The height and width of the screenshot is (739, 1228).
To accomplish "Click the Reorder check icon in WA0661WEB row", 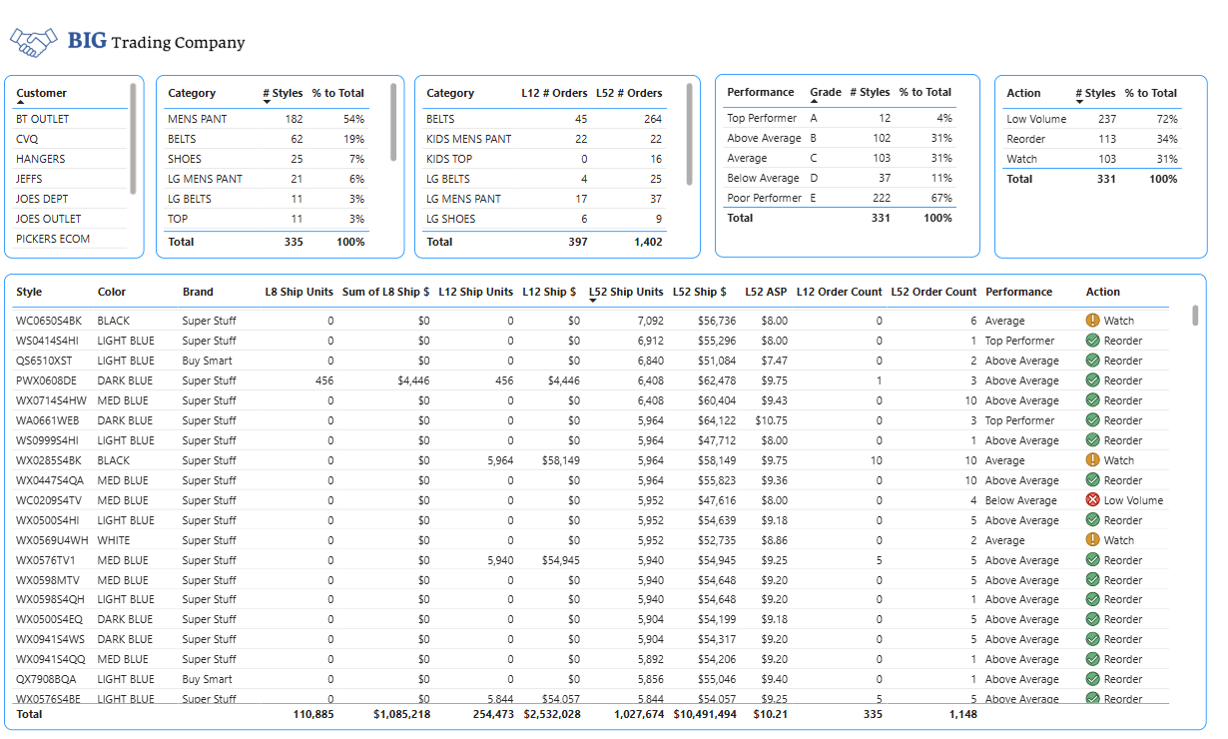I will pos(1092,420).
